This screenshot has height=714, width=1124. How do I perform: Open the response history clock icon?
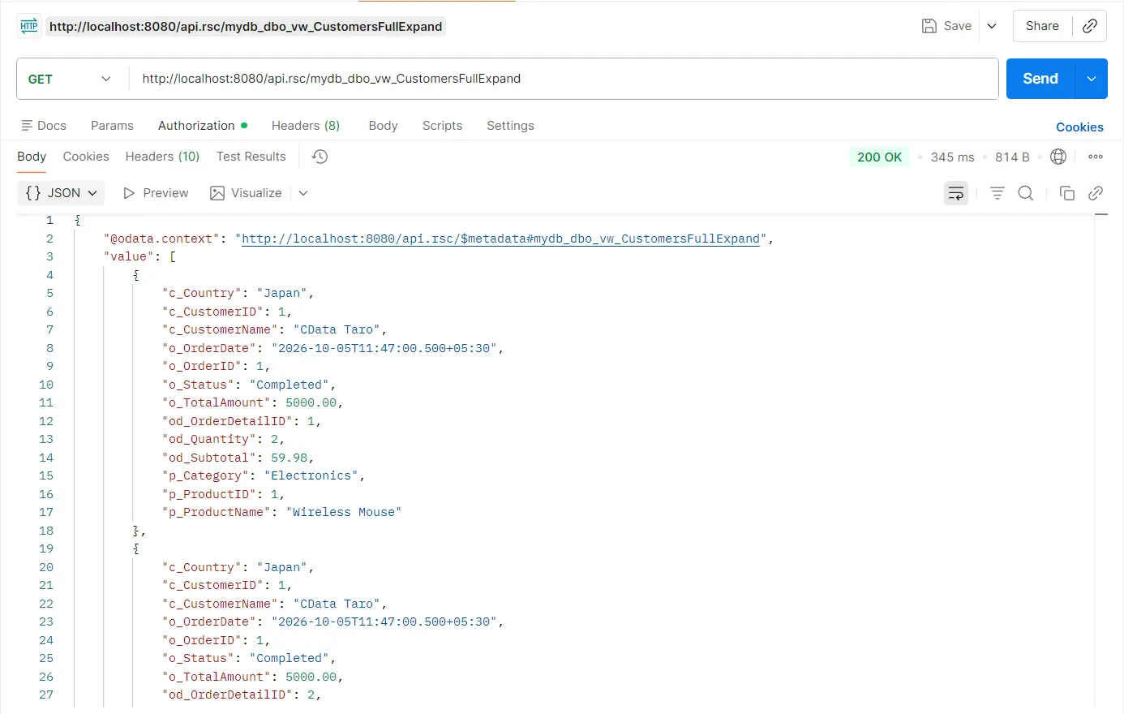tap(320, 157)
